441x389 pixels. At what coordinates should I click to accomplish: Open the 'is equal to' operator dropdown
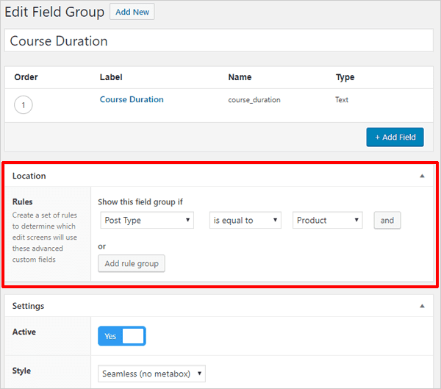point(245,220)
